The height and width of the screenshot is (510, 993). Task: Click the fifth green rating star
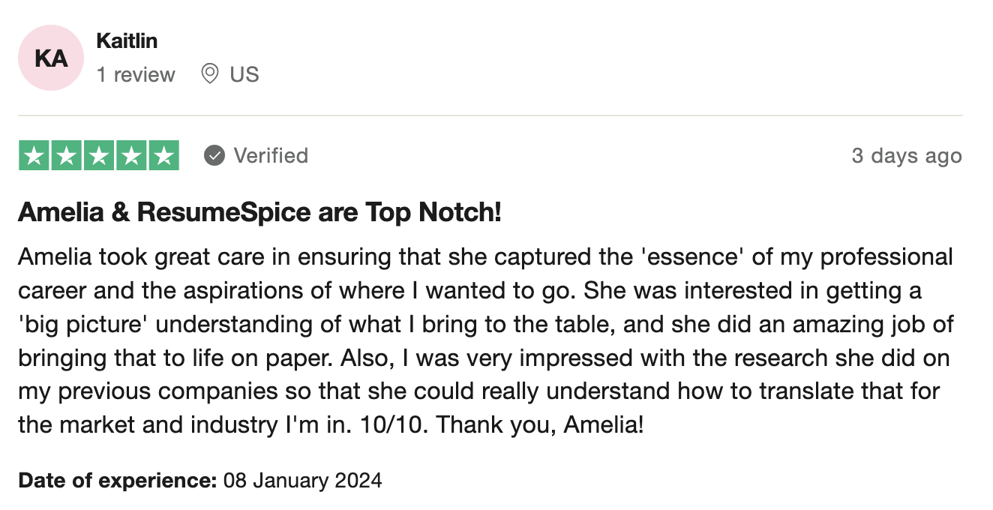(164, 155)
